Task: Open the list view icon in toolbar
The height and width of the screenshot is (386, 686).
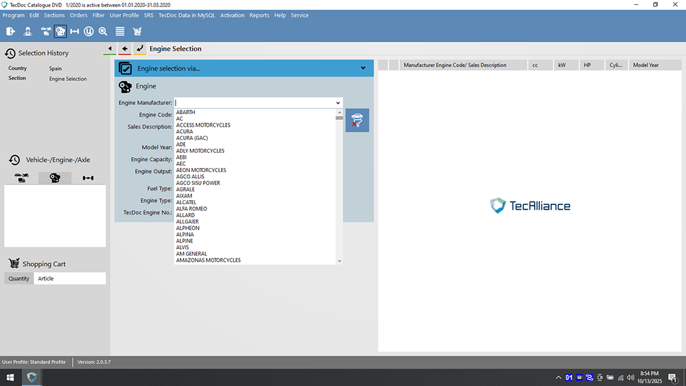Action: [x=120, y=31]
